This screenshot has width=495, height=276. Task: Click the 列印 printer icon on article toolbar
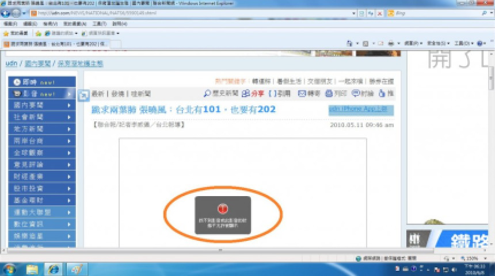click(329, 94)
